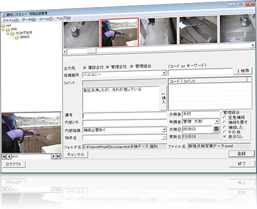This screenshot has height=209, width=257.
Task: Toggle the 建設会社 checkbox
Action: [85, 68]
